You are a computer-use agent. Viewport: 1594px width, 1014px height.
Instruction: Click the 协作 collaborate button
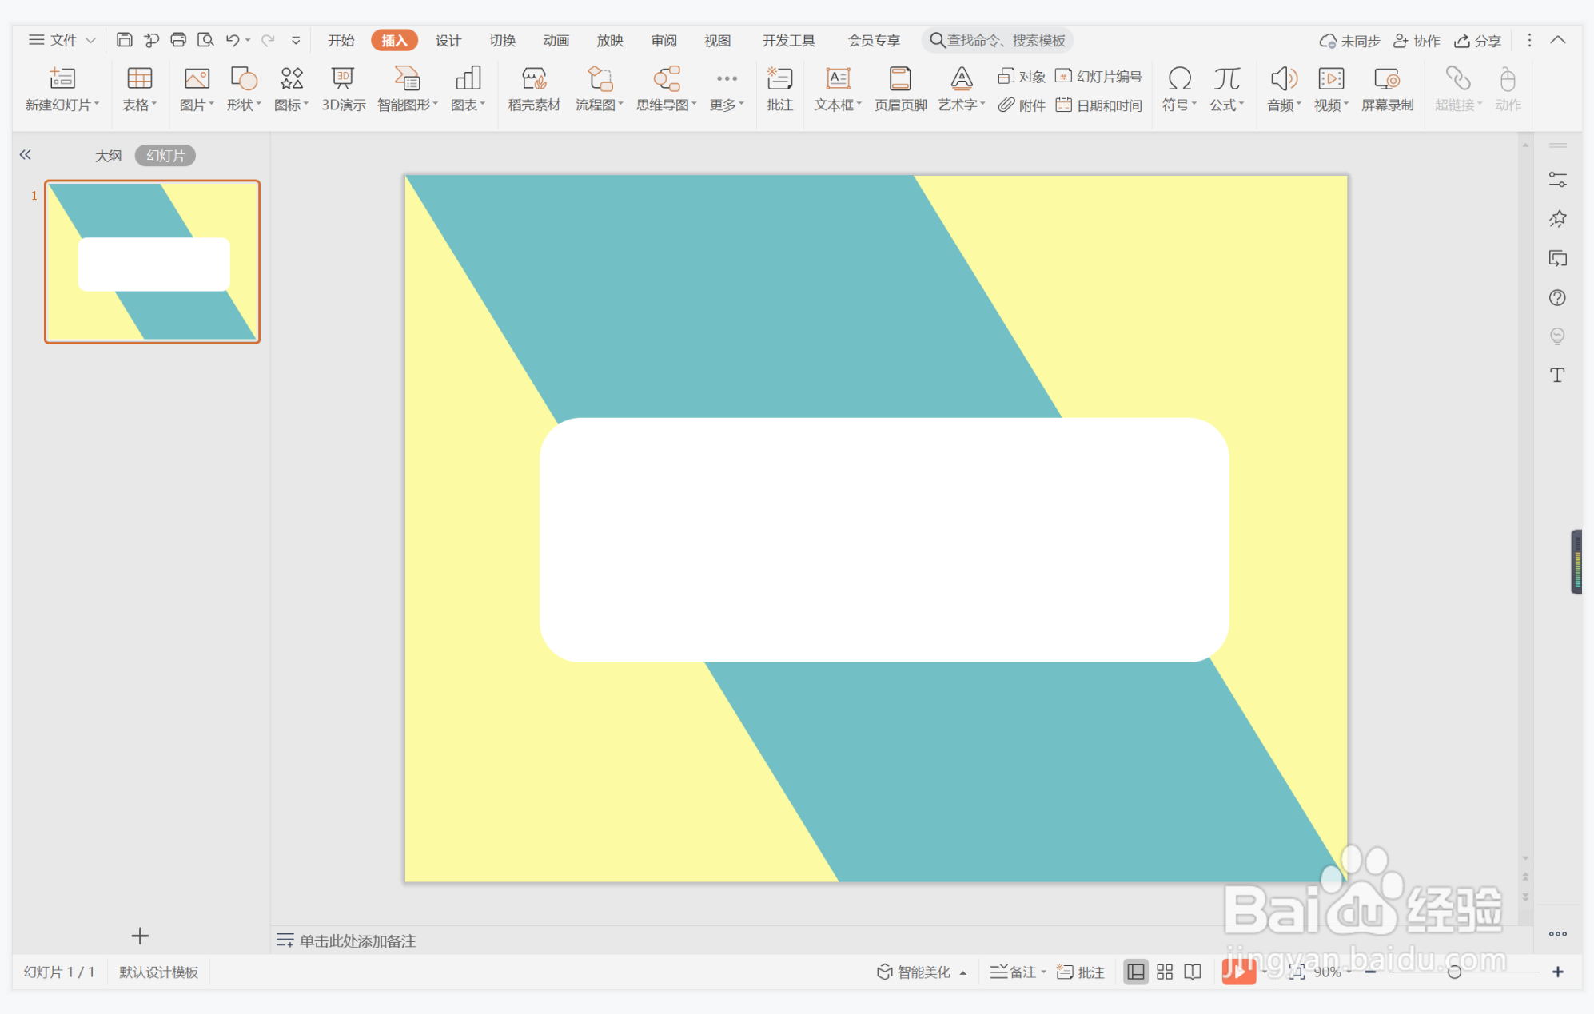pyautogui.click(x=1417, y=41)
